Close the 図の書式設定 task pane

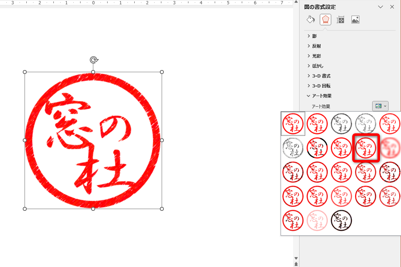point(392,7)
